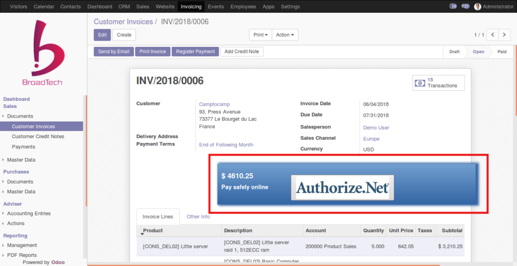Click Print Invoice button
Viewport: 517px width, 266px height.
(152, 51)
